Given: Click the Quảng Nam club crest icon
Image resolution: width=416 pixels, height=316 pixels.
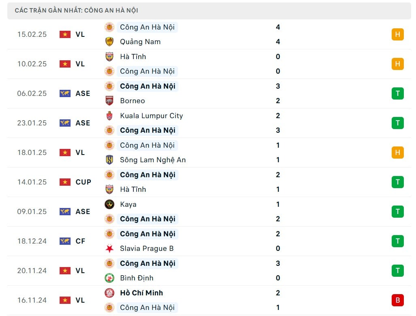Looking at the screenshot, I should [109, 42].
